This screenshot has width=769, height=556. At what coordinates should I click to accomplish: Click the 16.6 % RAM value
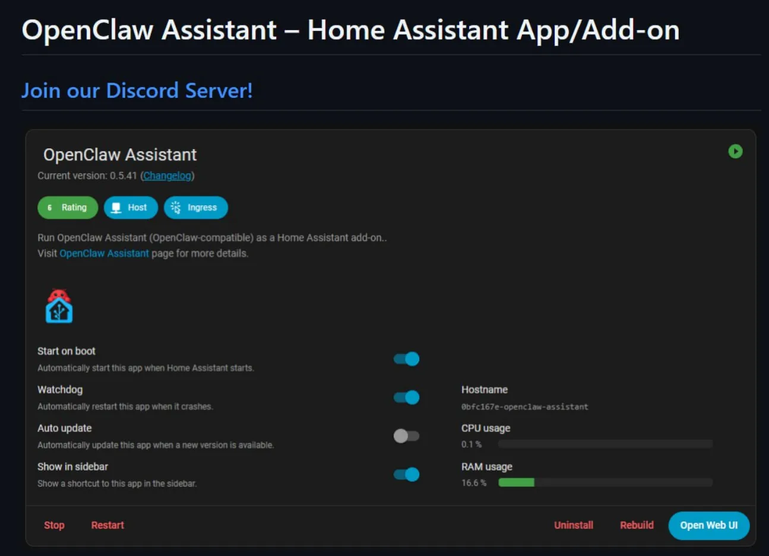(x=474, y=483)
